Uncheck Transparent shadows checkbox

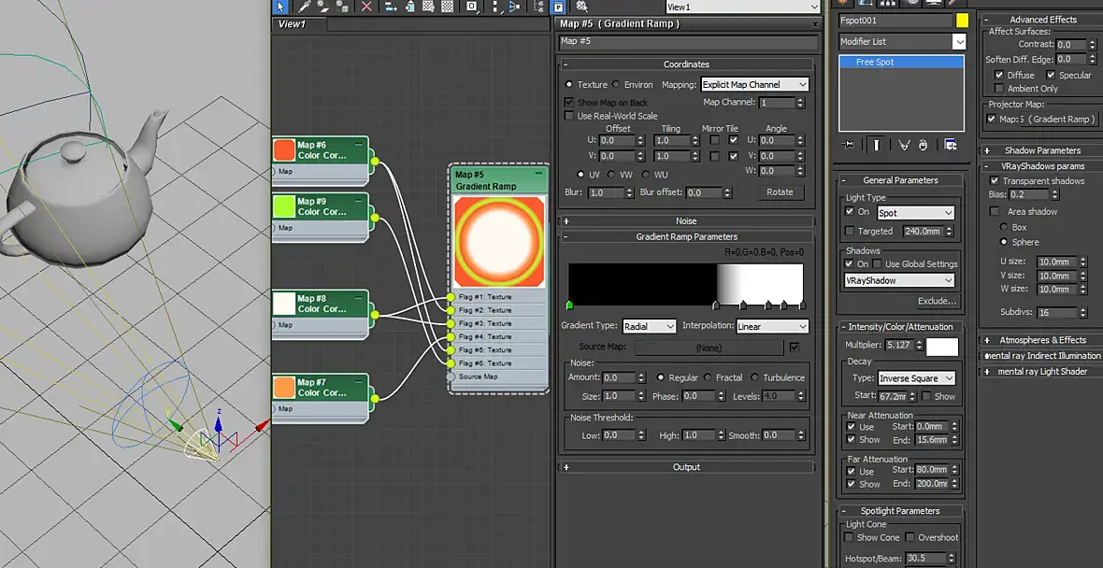tap(995, 180)
